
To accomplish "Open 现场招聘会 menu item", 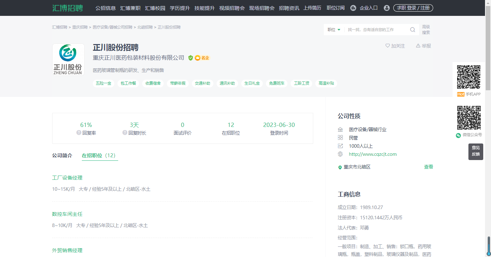I will click(x=262, y=8).
